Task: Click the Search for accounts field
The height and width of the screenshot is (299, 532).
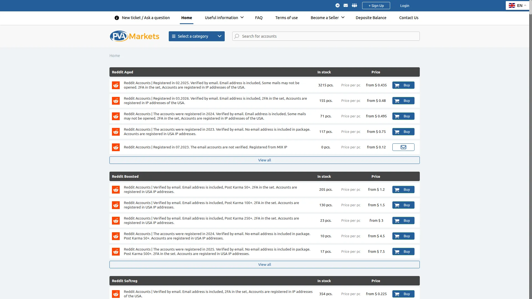Action: 326,36
